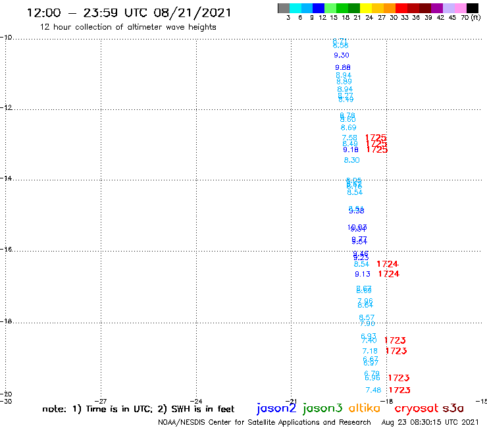
Task: Select the 7.18 wave height reading
Action: pos(370,351)
